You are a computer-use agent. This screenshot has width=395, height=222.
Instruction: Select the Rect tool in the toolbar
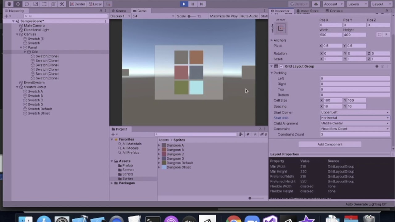pyautogui.click(x=44, y=4)
